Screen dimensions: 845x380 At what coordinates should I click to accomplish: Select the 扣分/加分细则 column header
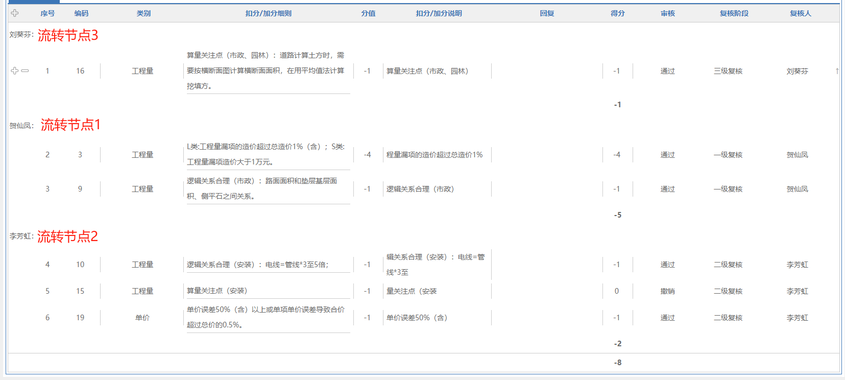pyautogui.click(x=269, y=13)
